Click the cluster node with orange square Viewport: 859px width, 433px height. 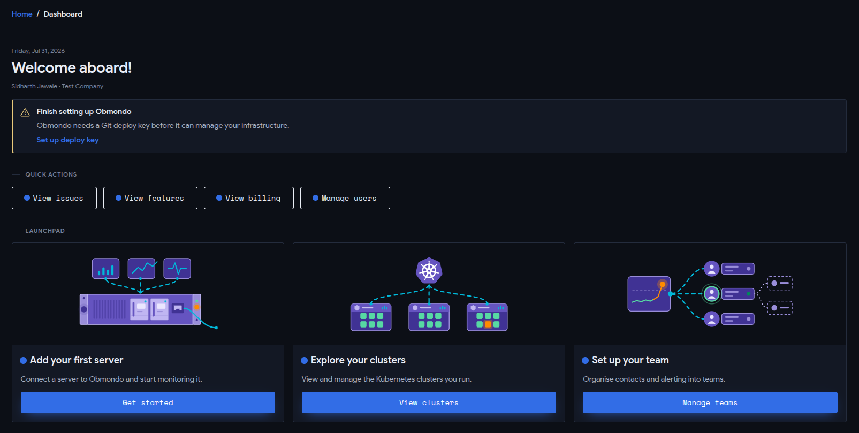487,317
